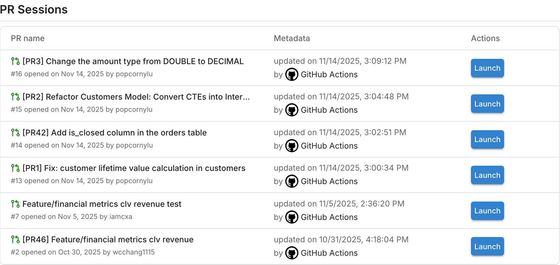Click pull request icon beside clv revenue test
This screenshot has width=560, height=265.
[15, 204]
